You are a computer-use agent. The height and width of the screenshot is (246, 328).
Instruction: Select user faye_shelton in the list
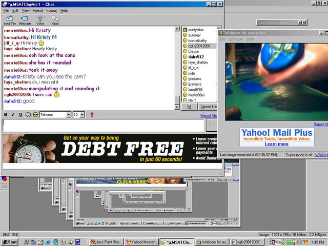pos(198,63)
